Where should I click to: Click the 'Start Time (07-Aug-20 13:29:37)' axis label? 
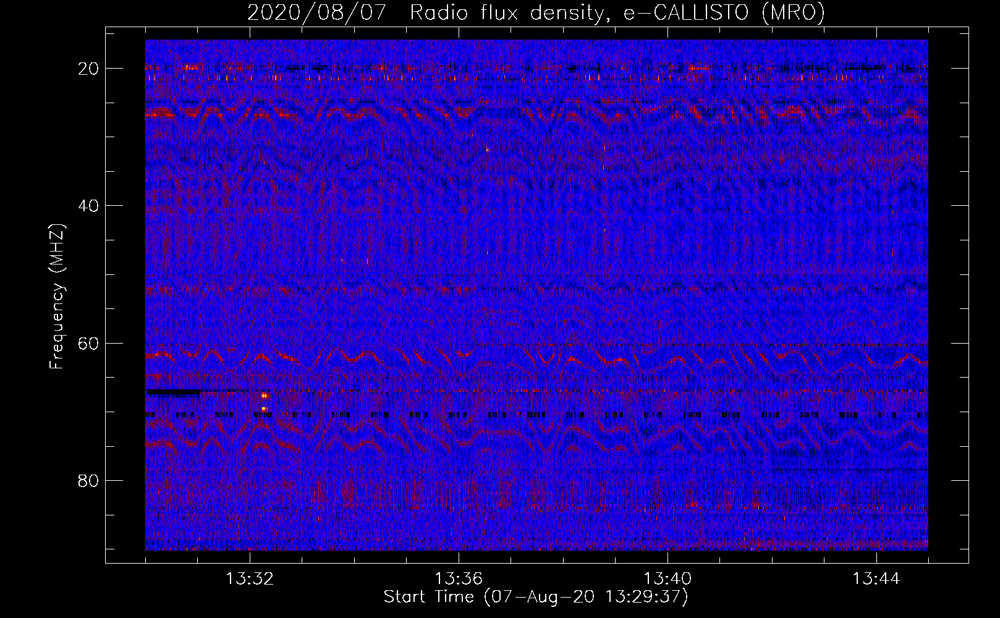[536, 597]
